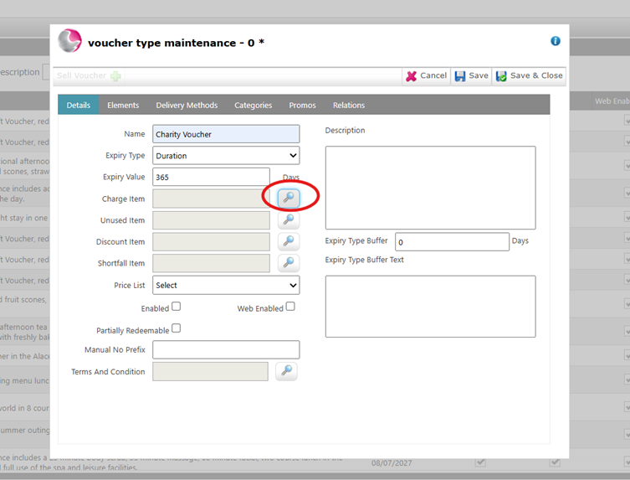This screenshot has width=630, height=480.
Task: Click the Name field with Charity Voucher
Action: [226, 134]
